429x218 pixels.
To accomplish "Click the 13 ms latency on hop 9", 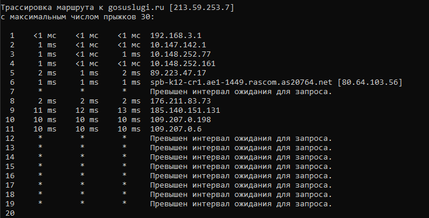I will pos(129,110).
